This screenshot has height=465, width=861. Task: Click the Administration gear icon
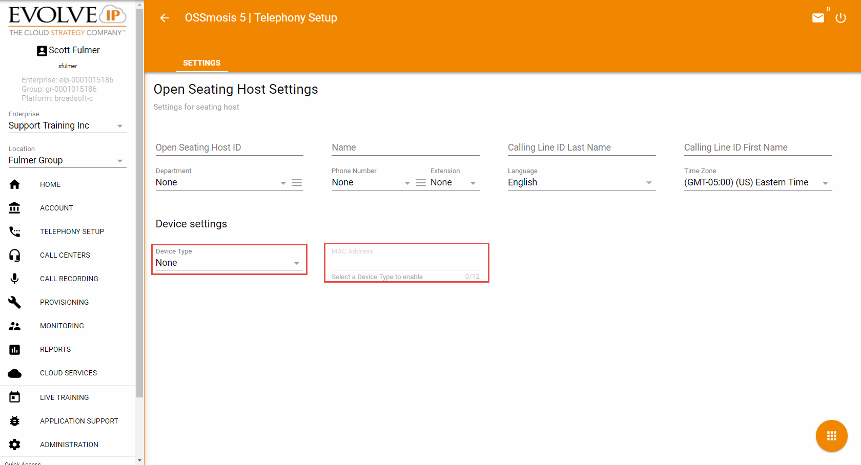15,445
